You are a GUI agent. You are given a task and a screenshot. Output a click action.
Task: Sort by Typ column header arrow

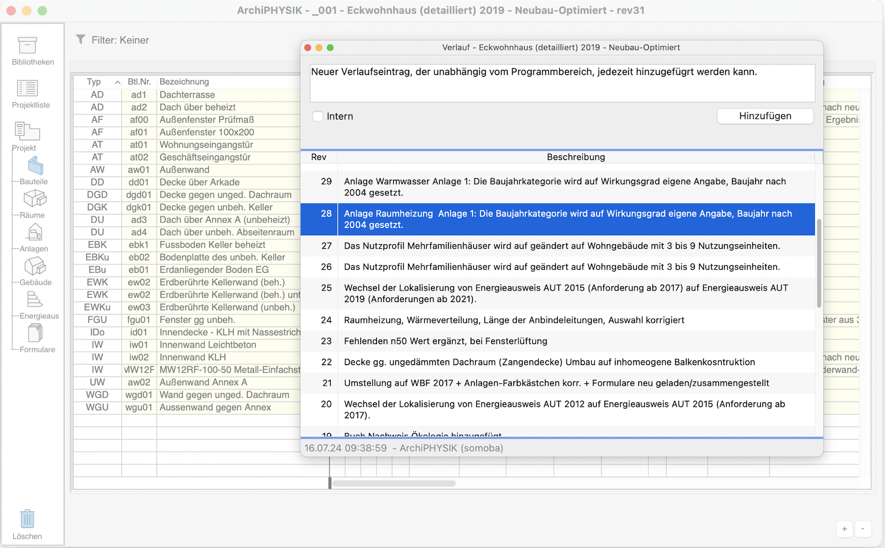click(x=118, y=82)
